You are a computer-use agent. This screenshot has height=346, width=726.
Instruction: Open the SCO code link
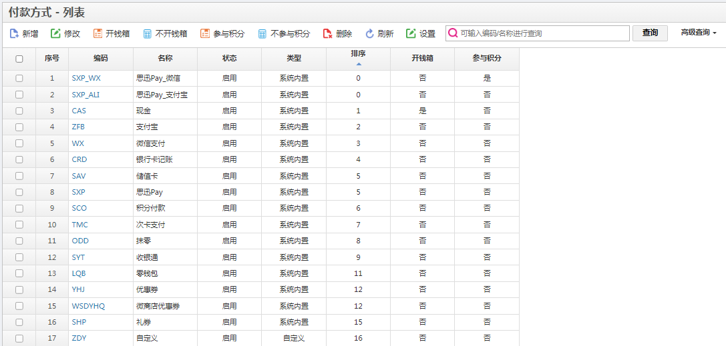[x=79, y=209]
